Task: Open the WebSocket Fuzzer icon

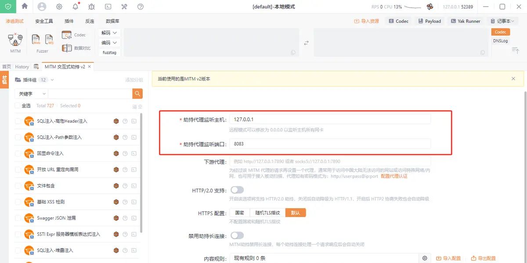Action: 49,39
